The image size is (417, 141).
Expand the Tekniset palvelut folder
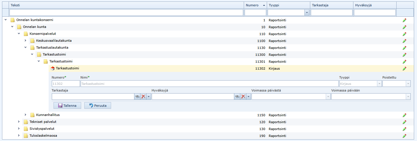click(x=19, y=122)
